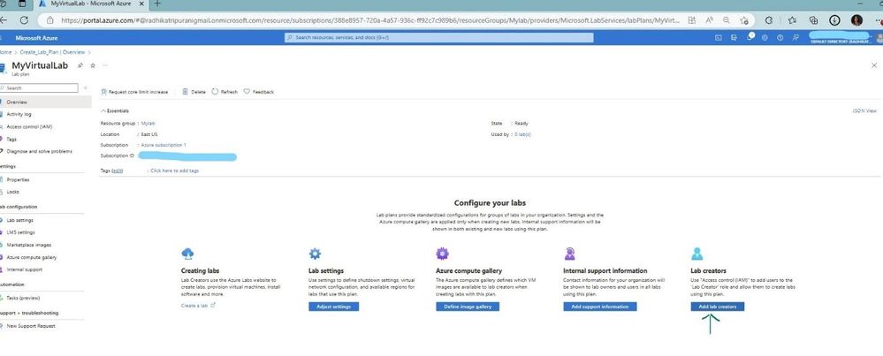The width and height of the screenshot is (883, 356).
Task: Click the edit link next to Tags
Action: coord(118,170)
